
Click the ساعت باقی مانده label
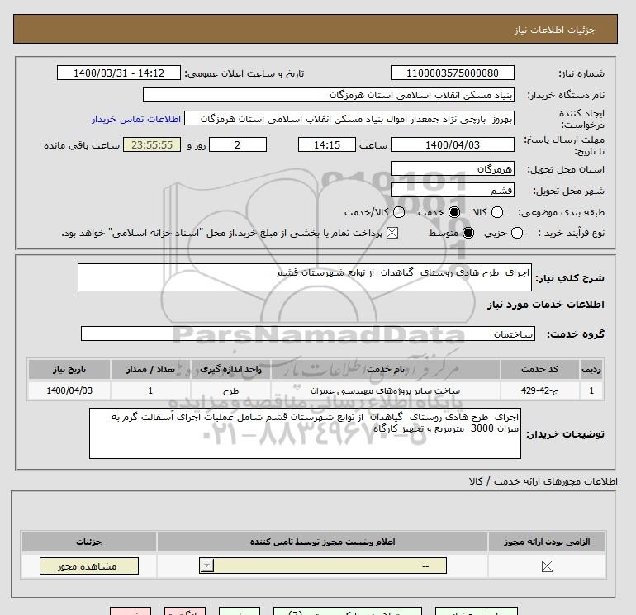[82, 145]
